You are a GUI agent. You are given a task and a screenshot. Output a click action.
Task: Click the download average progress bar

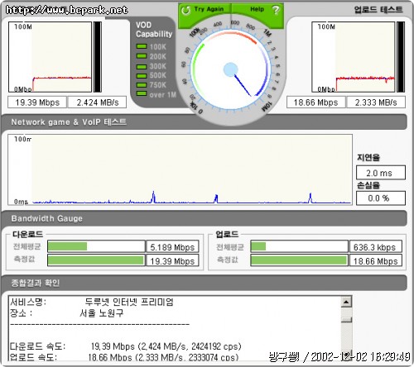(96, 246)
